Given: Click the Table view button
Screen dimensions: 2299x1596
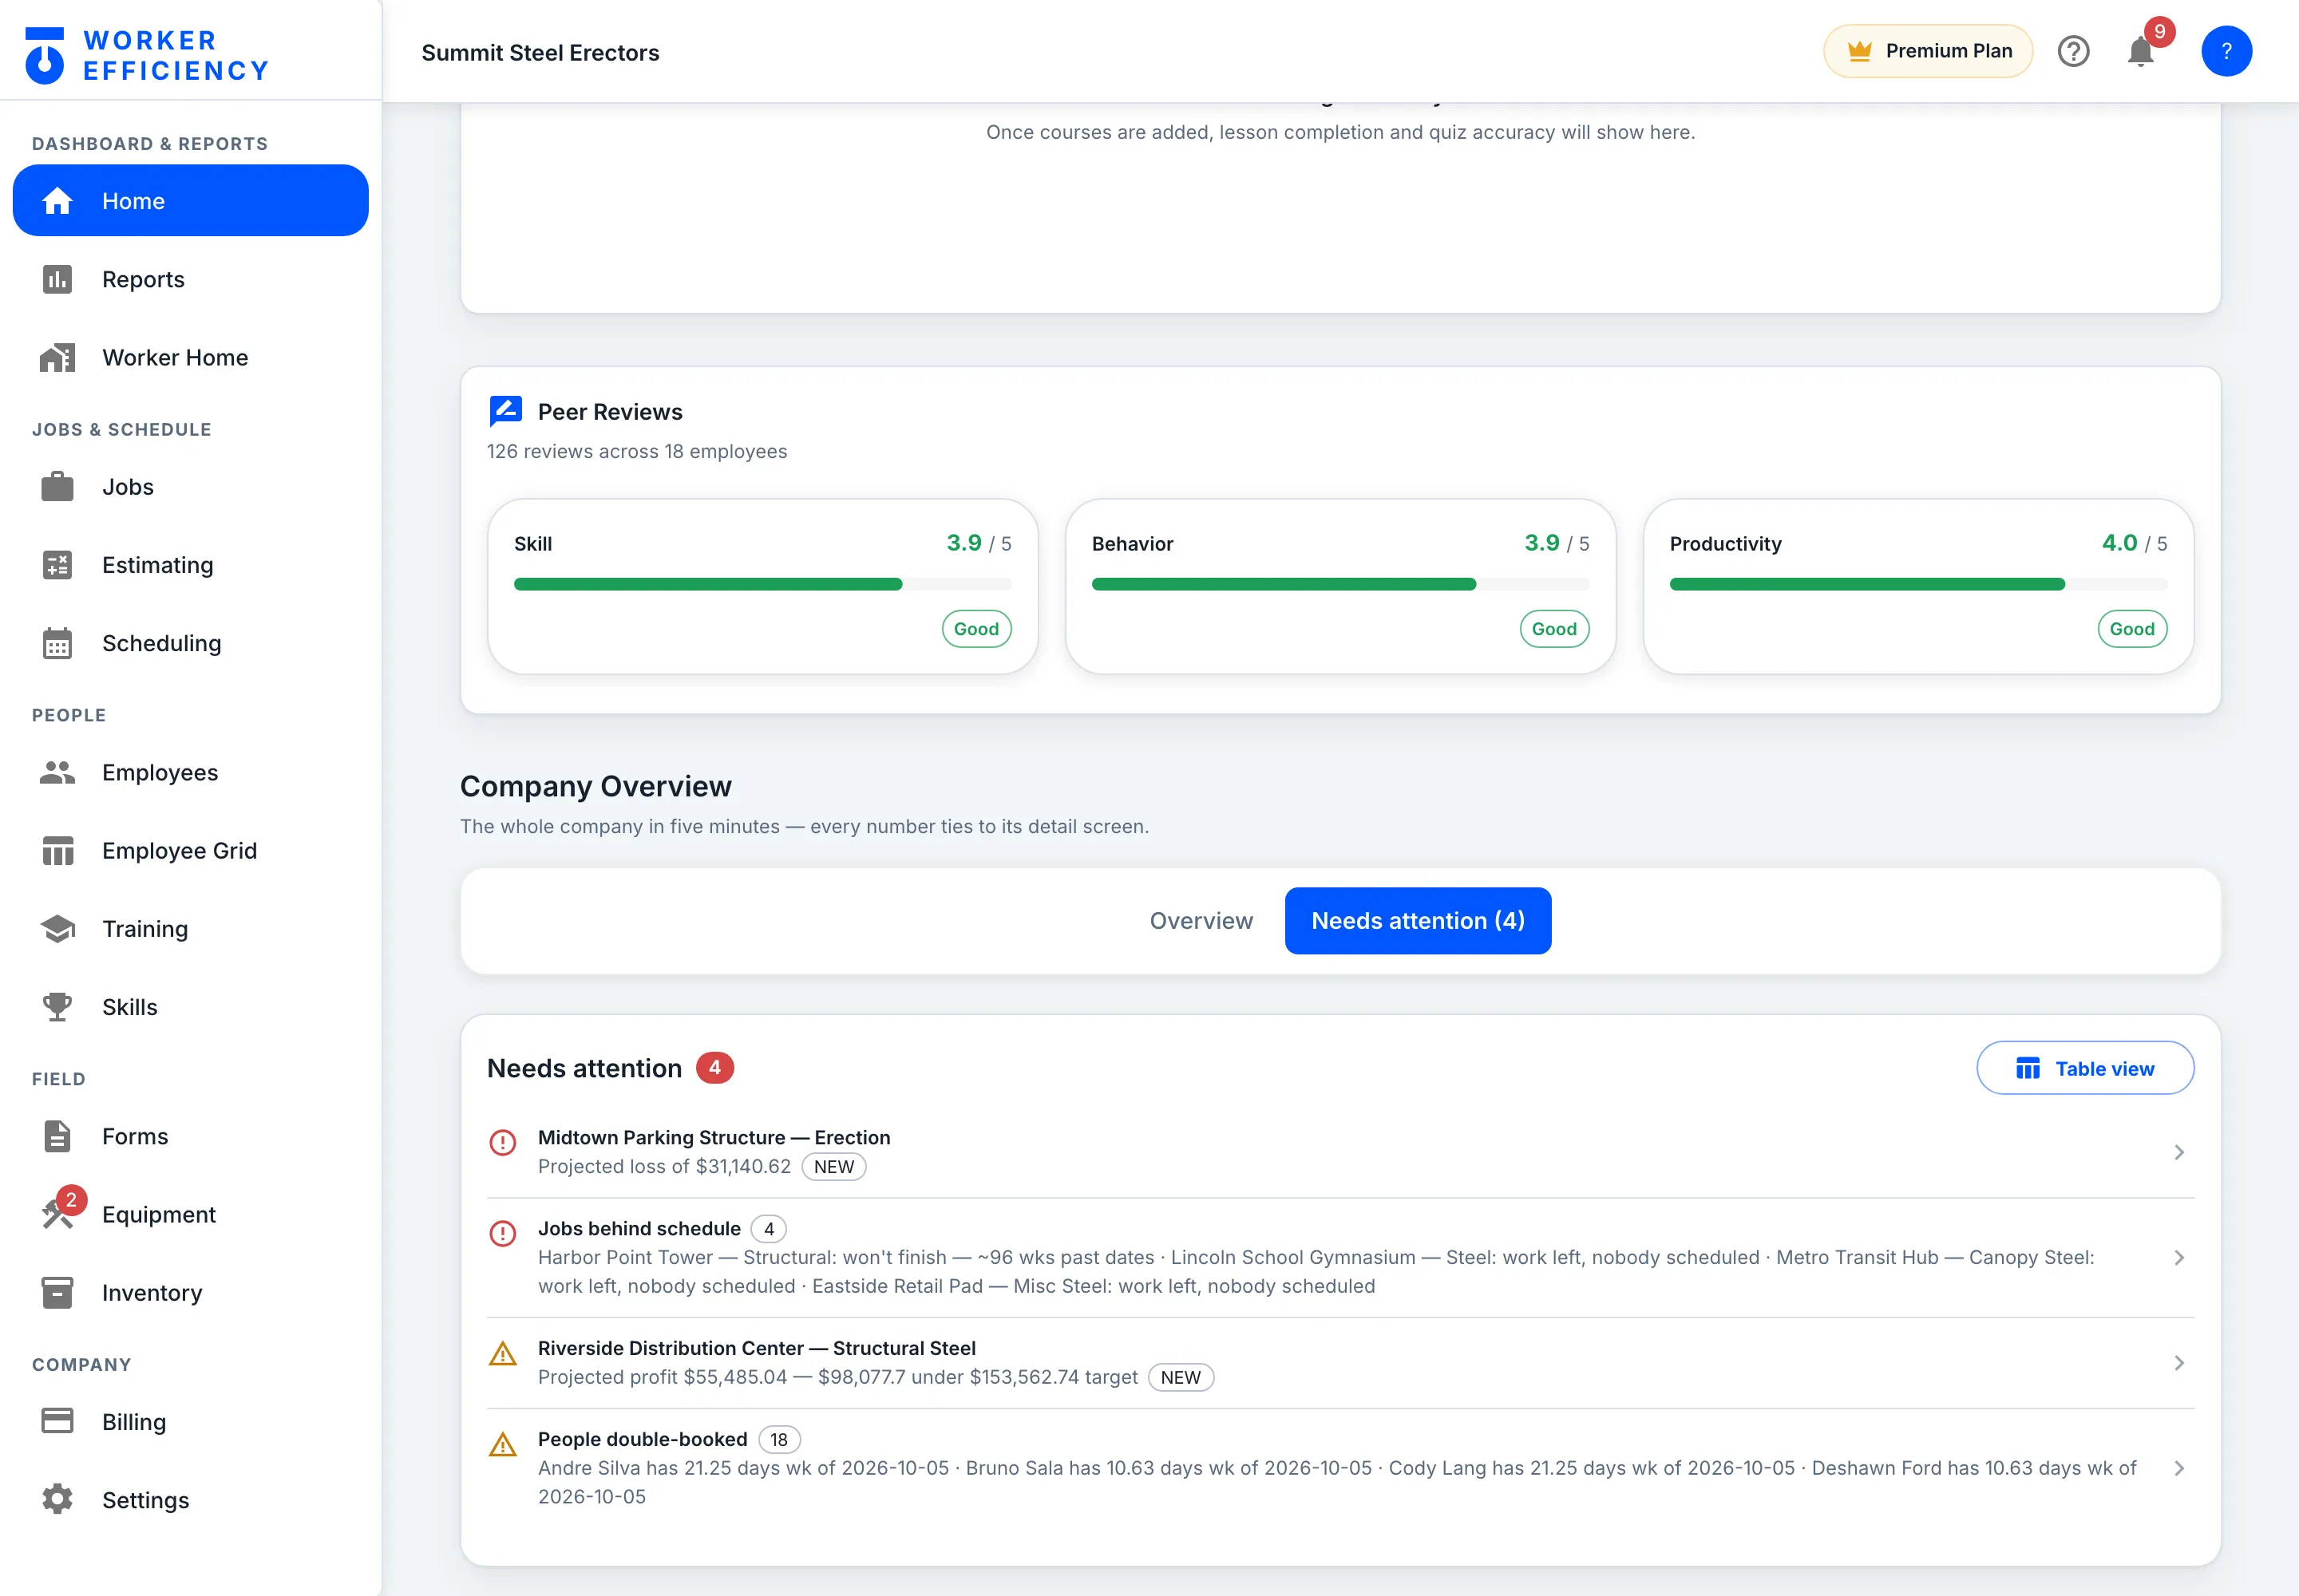Looking at the screenshot, I should 2085,1068.
